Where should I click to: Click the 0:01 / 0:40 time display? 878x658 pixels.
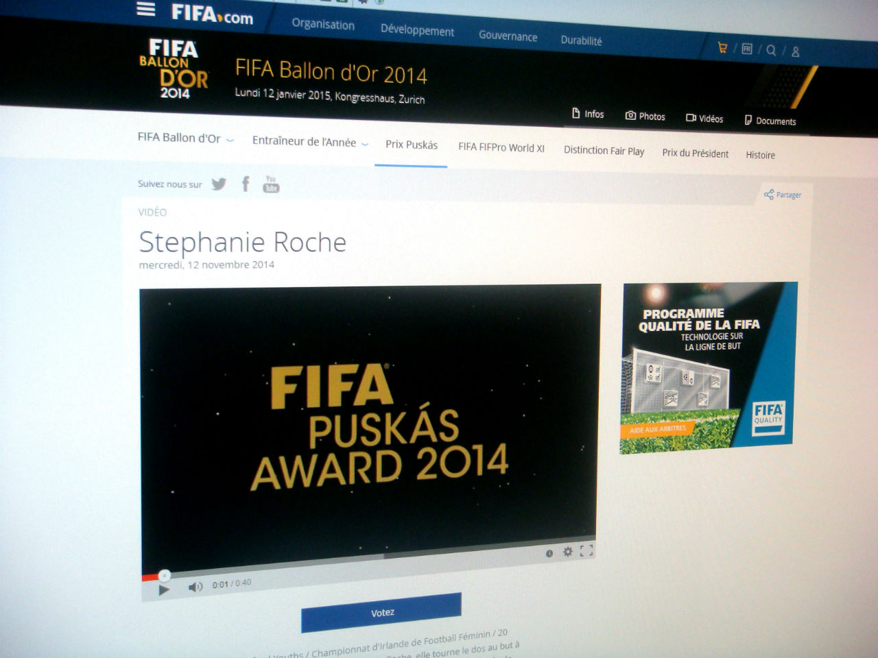pyautogui.click(x=232, y=584)
